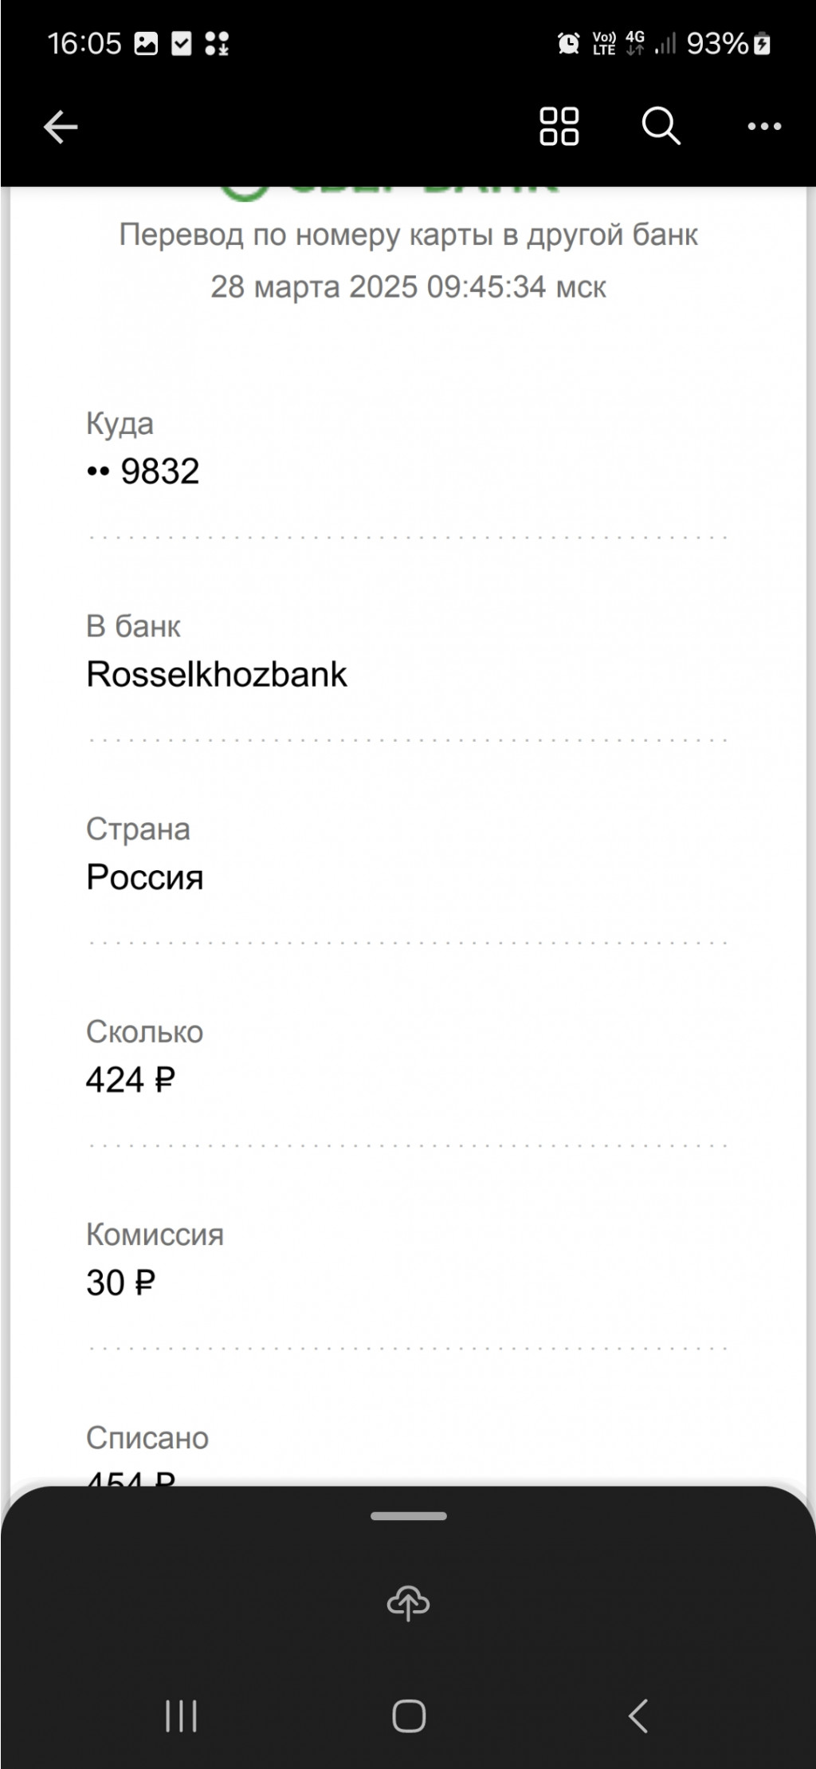Expand the bottom sheet drag handle

[x=408, y=1515]
